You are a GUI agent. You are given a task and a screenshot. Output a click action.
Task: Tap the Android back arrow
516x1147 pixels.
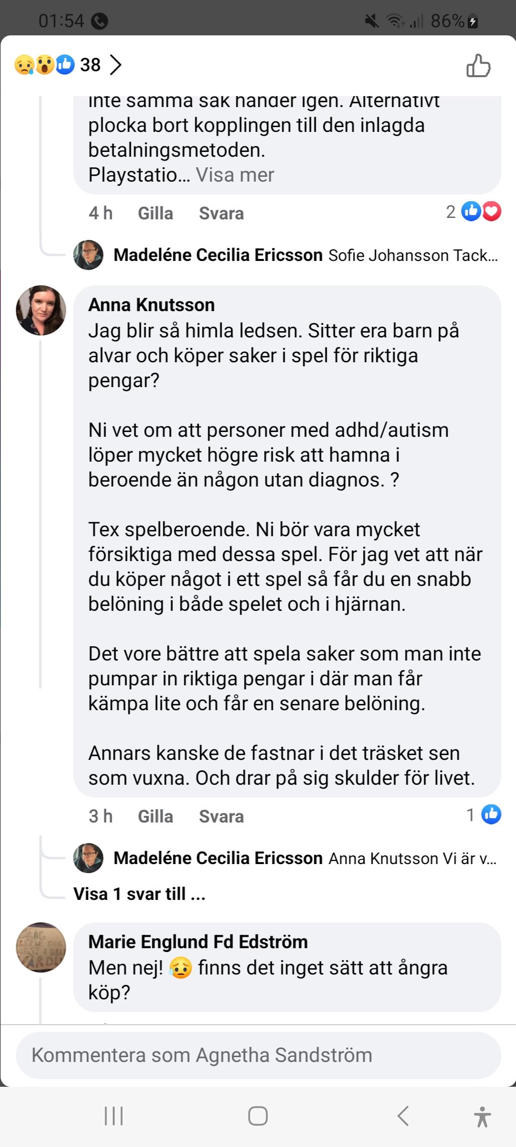click(x=403, y=1116)
